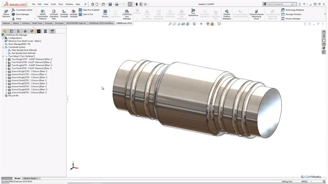Expand the Turn Finish1 operation
Screen dimensions: 328x184
[x=6, y=62]
